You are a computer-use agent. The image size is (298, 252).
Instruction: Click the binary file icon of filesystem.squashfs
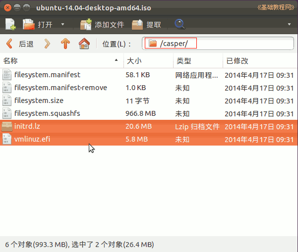tap(7, 113)
